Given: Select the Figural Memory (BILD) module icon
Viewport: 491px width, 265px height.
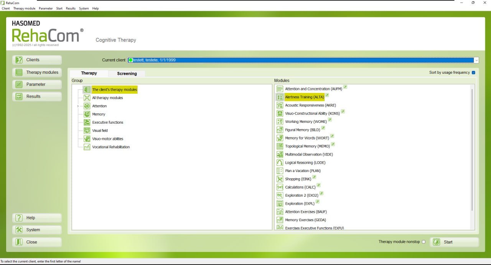Looking at the screenshot, I should pyautogui.click(x=280, y=130).
